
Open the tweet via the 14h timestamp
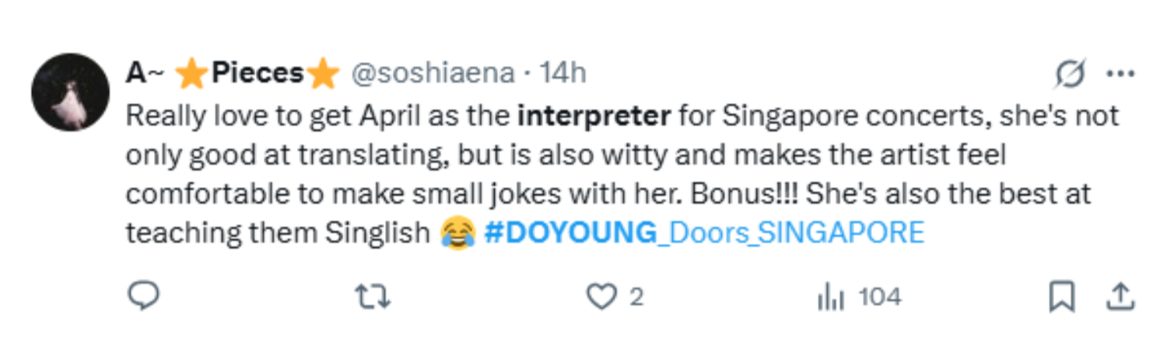[562, 74]
